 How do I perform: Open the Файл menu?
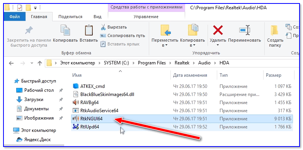click(x=15, y=17)
